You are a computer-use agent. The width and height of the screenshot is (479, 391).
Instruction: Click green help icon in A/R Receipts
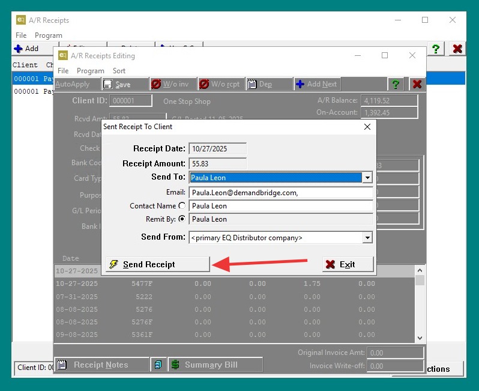click(x=436, y=49)
